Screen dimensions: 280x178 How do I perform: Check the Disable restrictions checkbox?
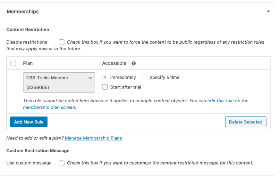tap(62, 42)
